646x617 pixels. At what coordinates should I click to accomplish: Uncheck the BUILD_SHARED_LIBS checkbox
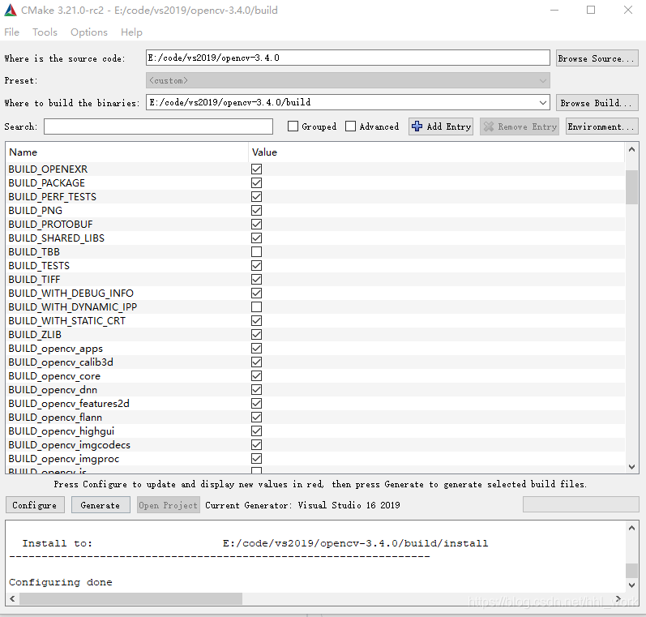pyautogui.click(x=256, y=238)
